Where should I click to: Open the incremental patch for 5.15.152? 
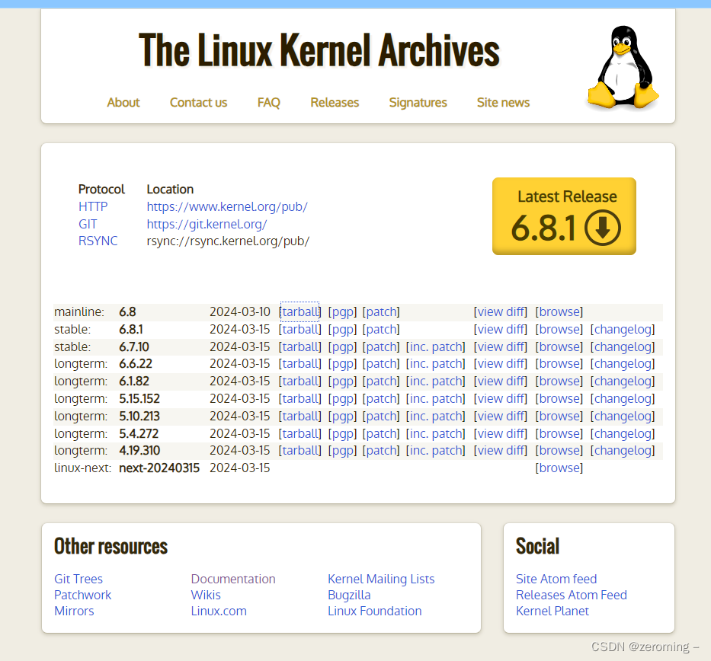pos(435,398)
